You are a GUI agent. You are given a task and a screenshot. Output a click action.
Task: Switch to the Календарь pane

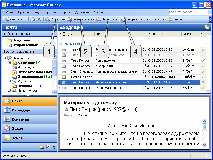29,110
